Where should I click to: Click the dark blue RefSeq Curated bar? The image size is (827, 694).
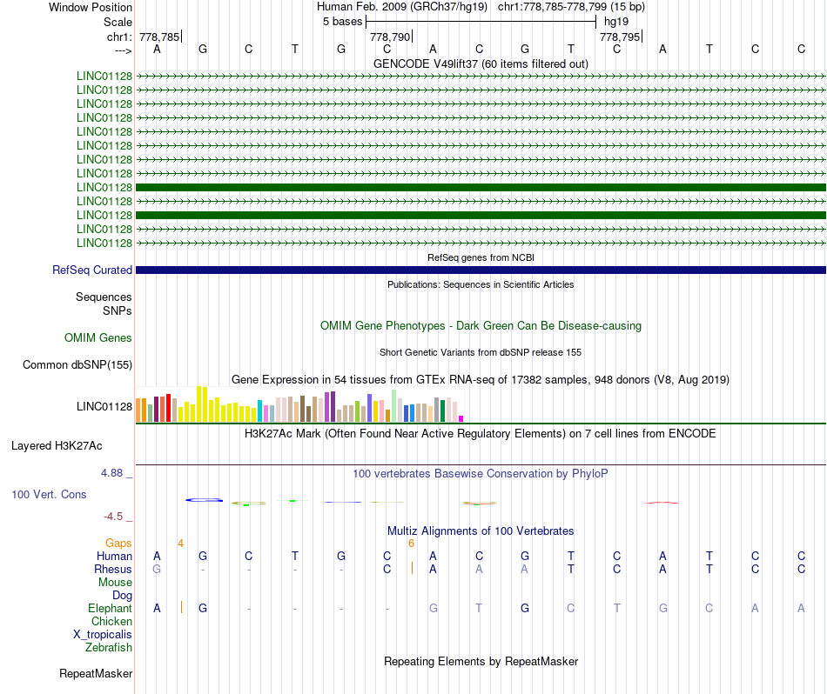(x=481, y=270)
